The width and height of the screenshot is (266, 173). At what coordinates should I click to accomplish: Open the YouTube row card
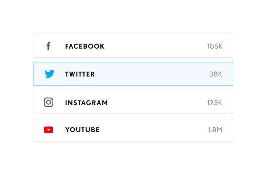(133, 130)
